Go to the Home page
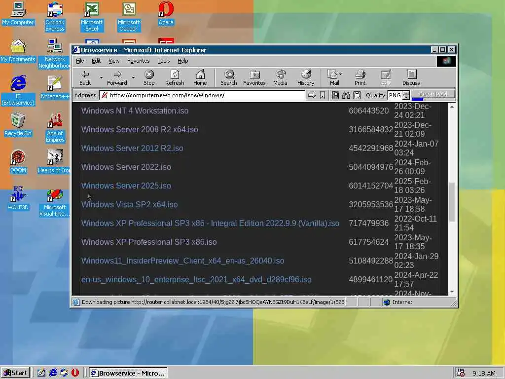 pos(200,77)
